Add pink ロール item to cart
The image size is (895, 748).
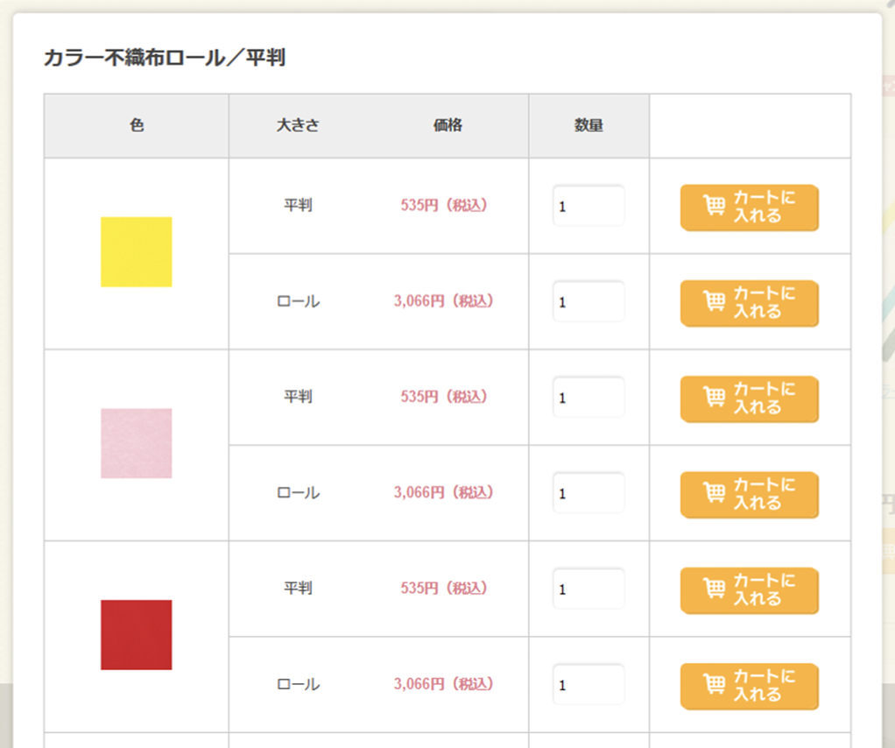[749, 495]
